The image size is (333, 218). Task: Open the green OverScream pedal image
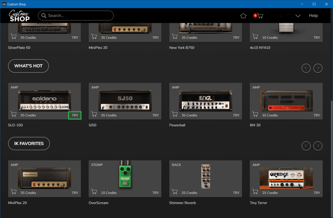pyautogui.click(x=125, y=174)
